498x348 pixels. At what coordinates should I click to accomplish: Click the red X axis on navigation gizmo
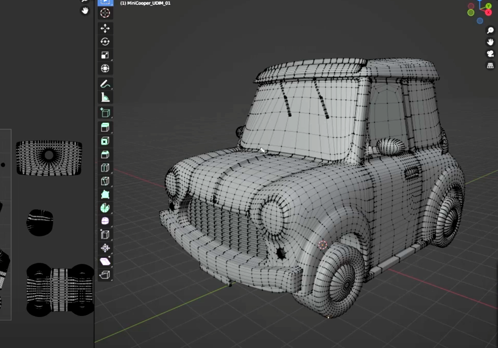pos(488,12)
